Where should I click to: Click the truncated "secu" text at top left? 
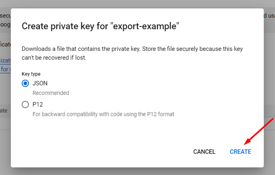click(x=5, y=16)
